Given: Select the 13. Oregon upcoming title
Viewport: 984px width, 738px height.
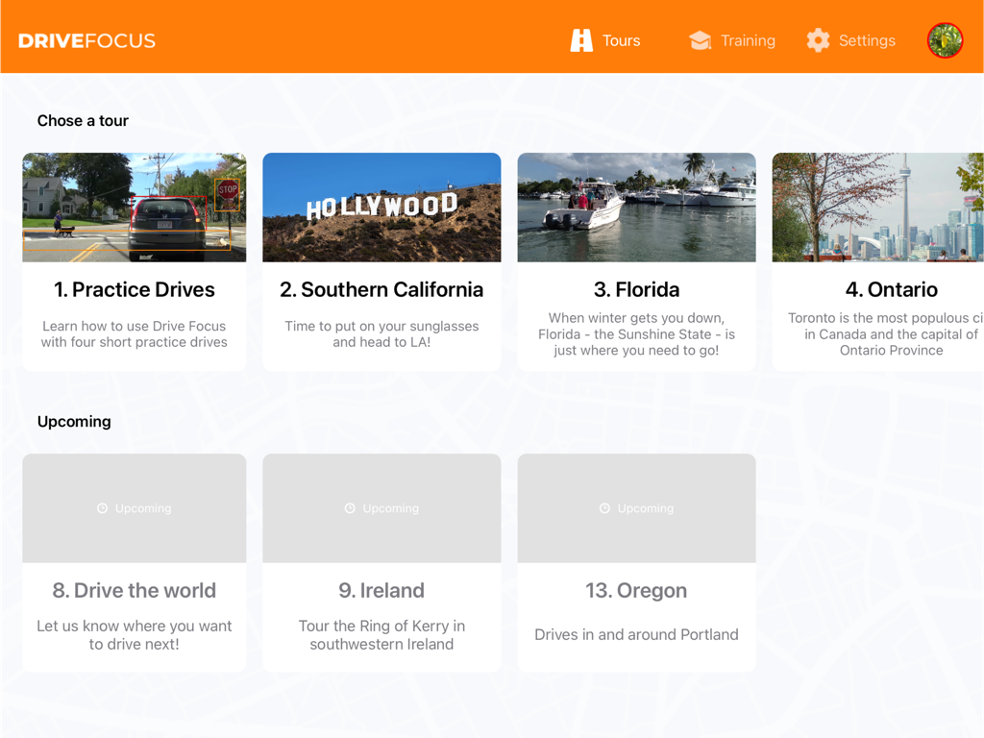Looking at the screenshot, I should pyautogui.click(x=636, y=590).
